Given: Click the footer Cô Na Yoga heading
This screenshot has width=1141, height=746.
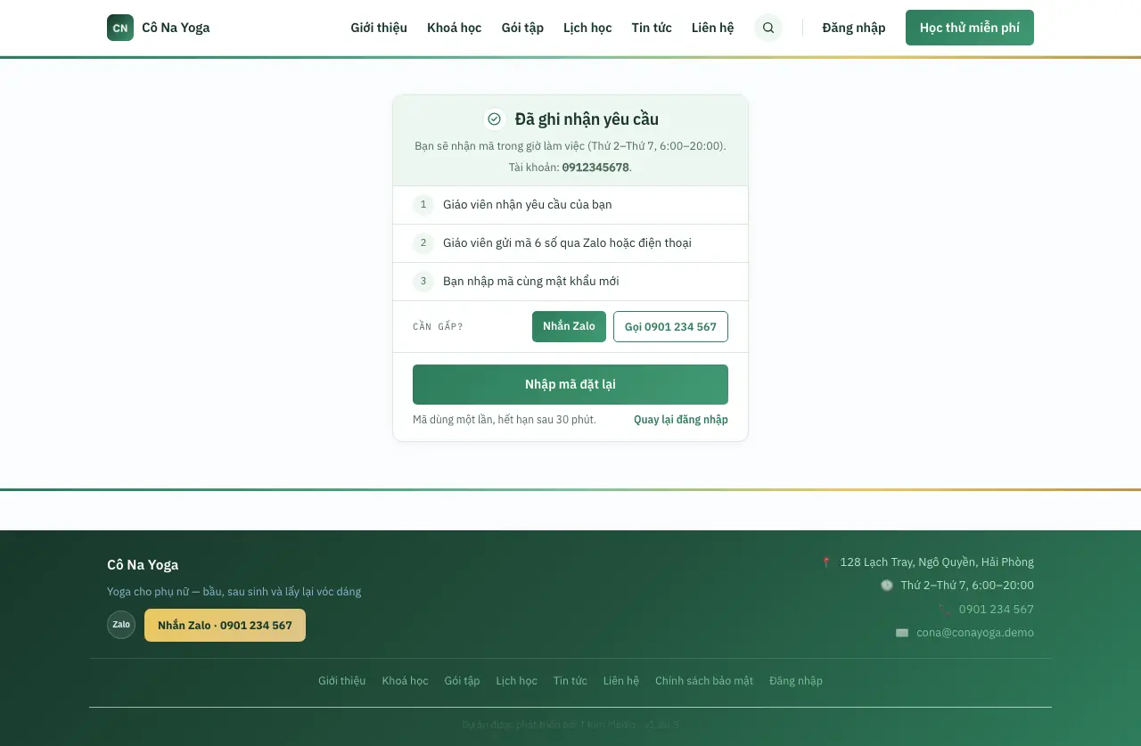Looking at the screenshot, I should [143, 565].
